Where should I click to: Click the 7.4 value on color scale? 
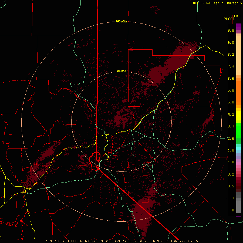click(x=231, y=66)
